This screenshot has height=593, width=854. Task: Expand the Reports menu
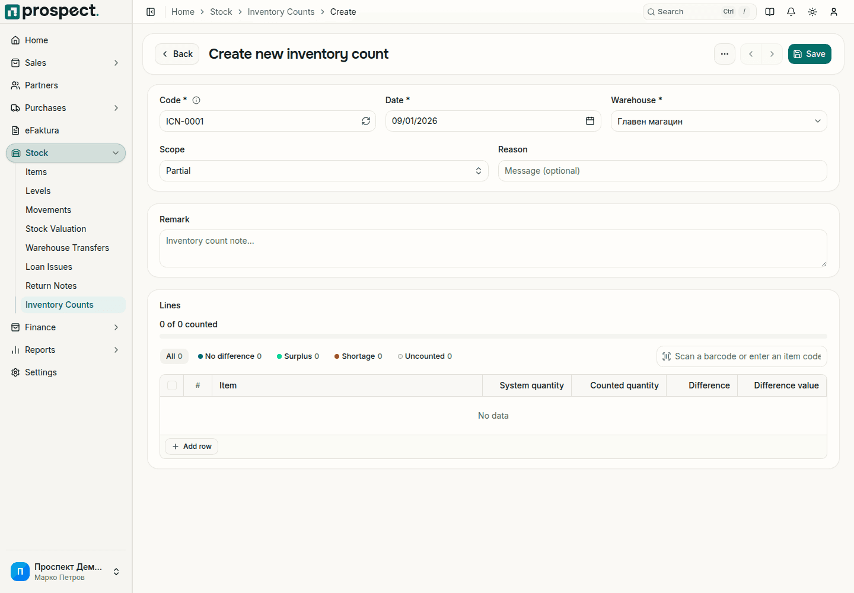coord(66,350)
